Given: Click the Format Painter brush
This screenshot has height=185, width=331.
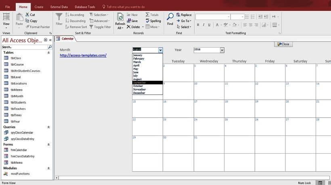Looking at the screenshot, I should (x=27, y=27).
